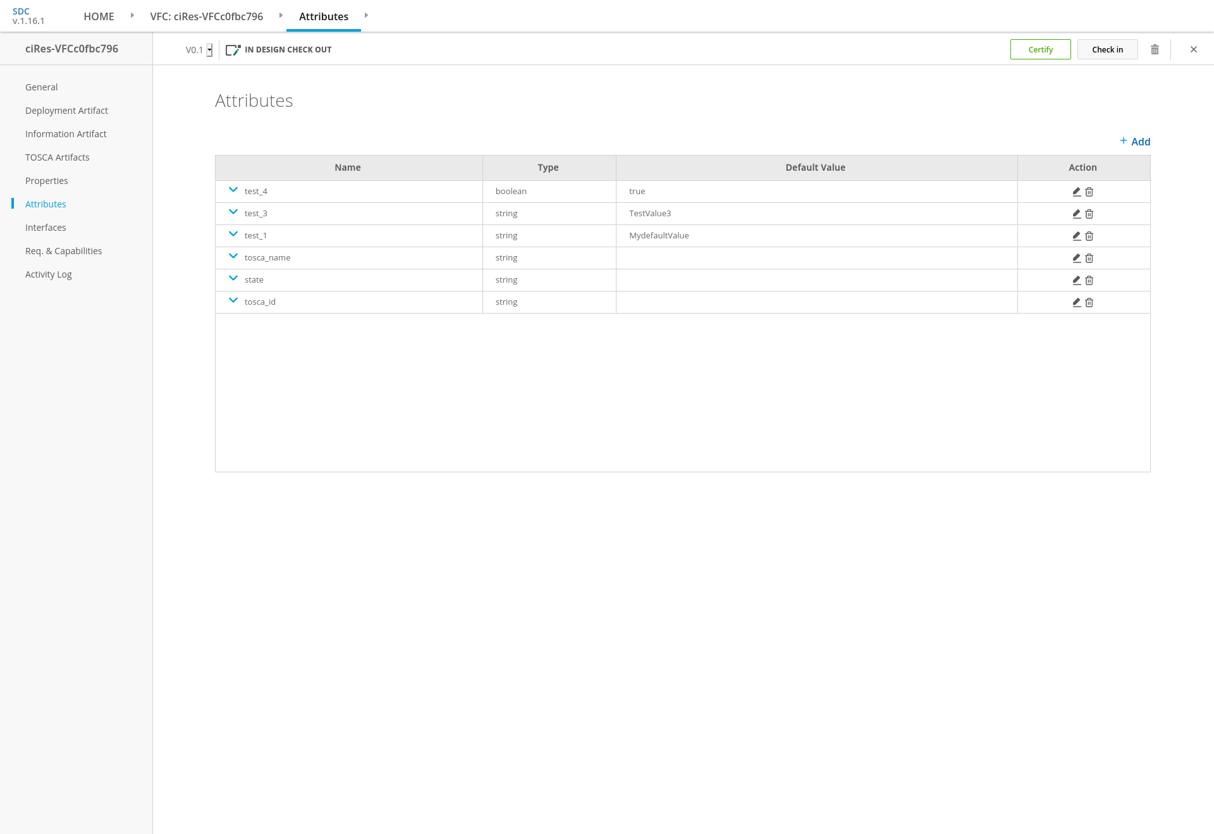Edit the test_1 attribute with pencil icon

pyautogui.click(x=1076, y=236)
